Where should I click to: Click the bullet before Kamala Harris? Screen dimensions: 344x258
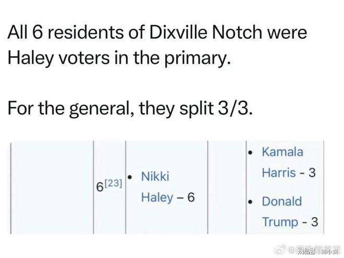[x=250, y=153]
